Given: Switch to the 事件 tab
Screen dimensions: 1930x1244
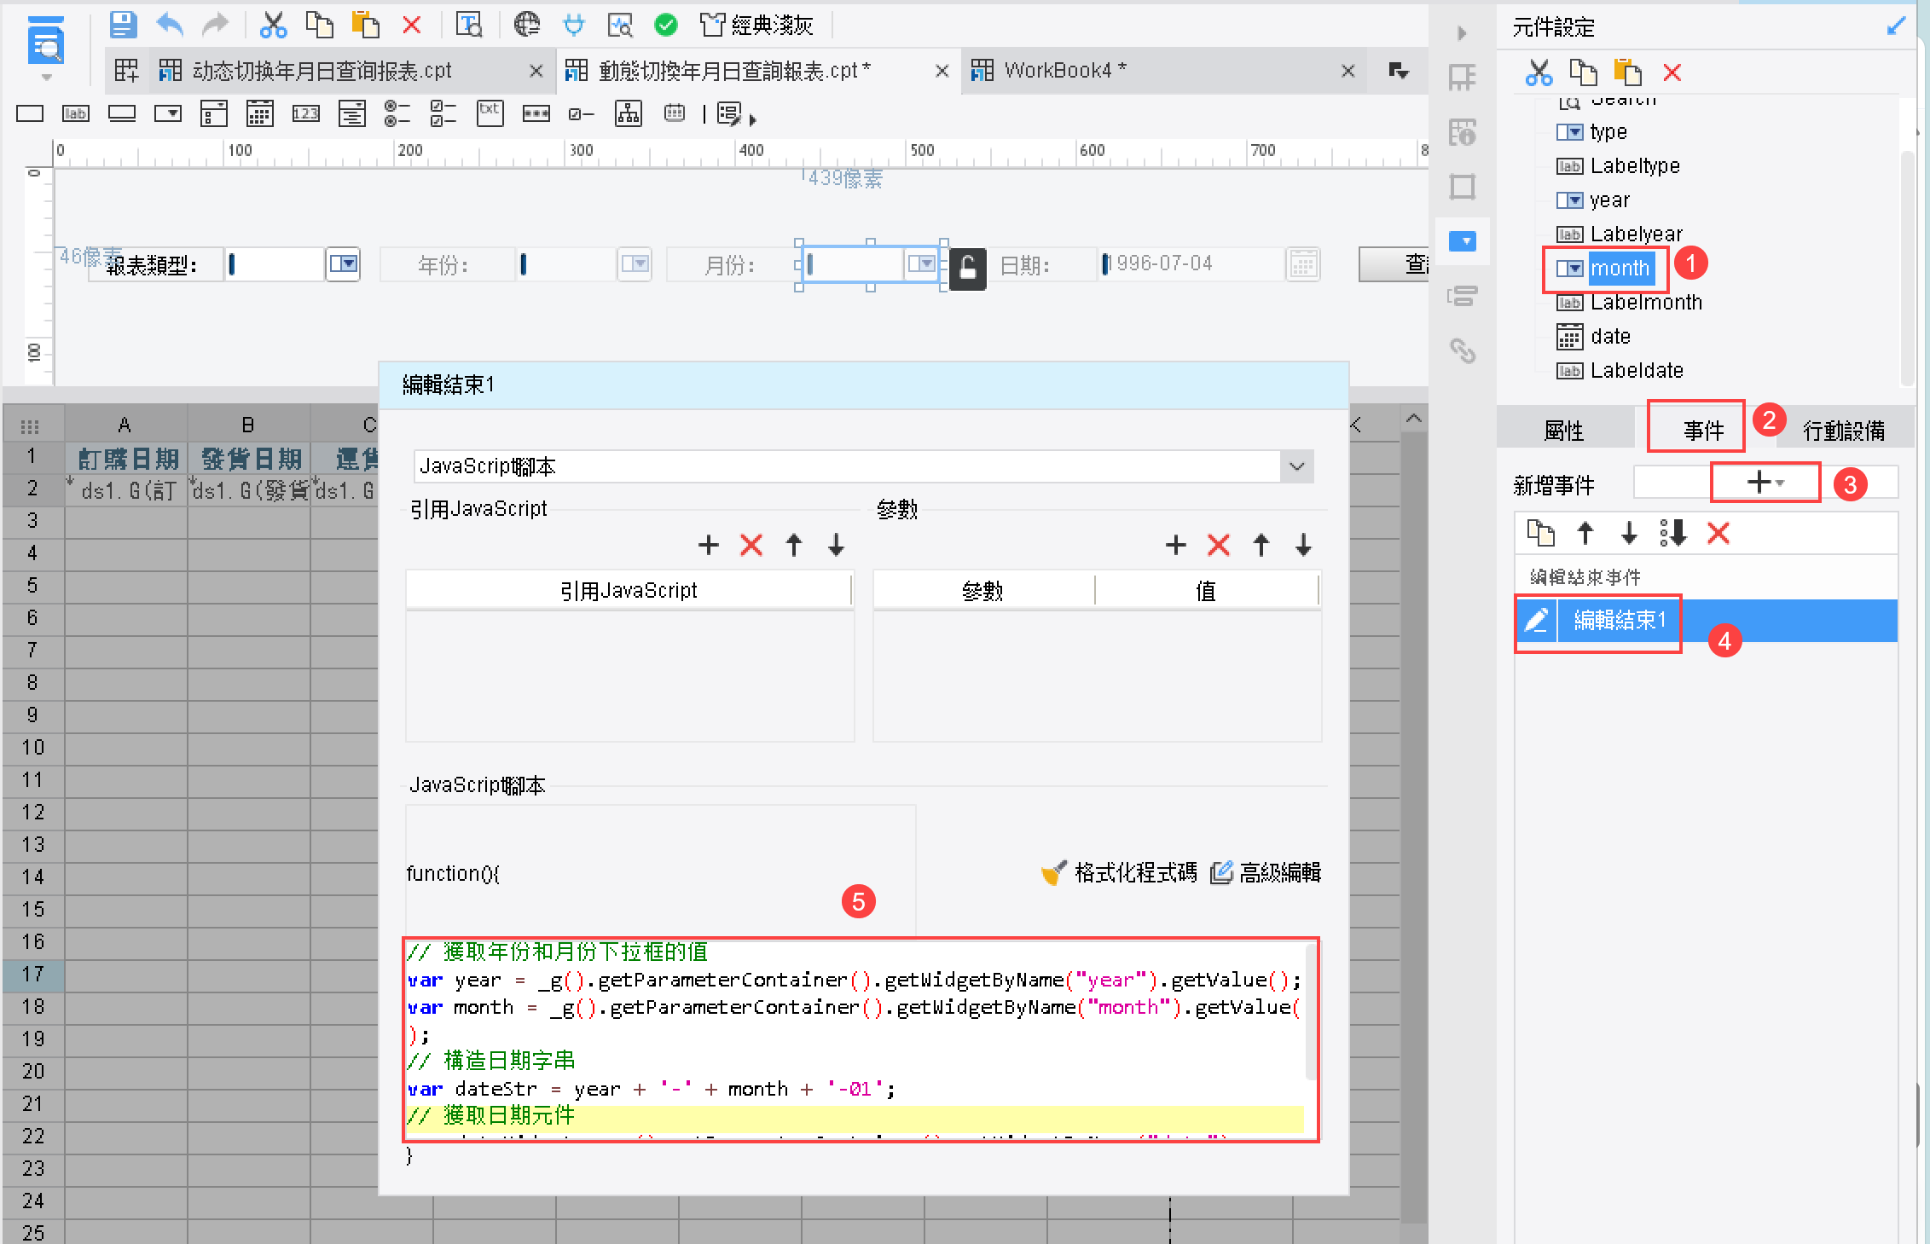Looking at the screenshot, I should click(1702, 430).
